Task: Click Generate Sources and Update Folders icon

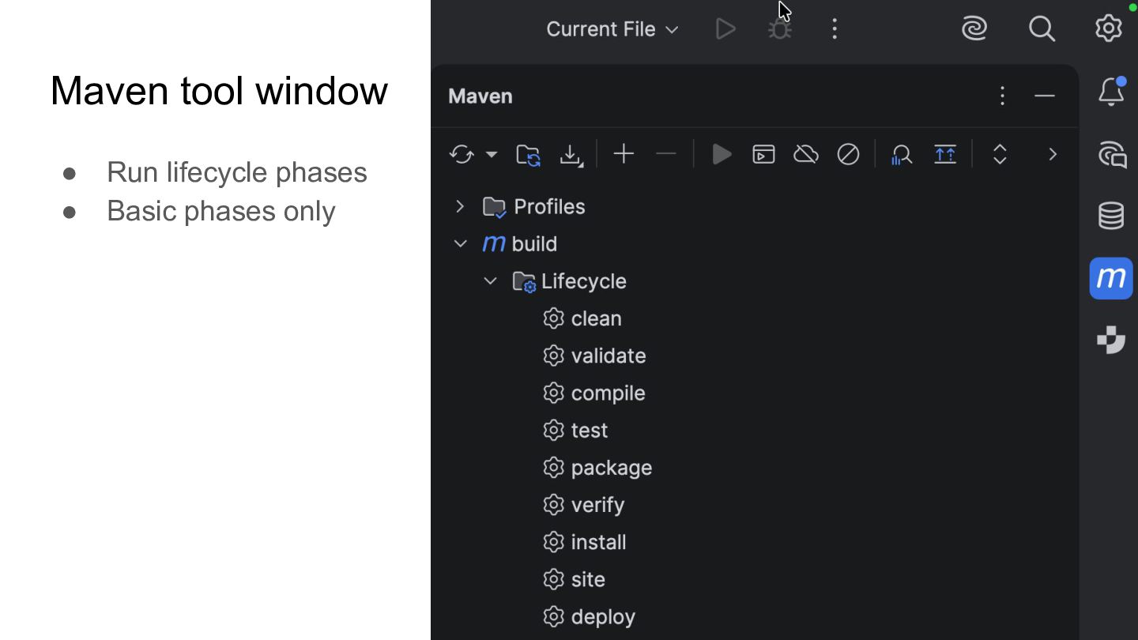Action: tap(528, 154)
